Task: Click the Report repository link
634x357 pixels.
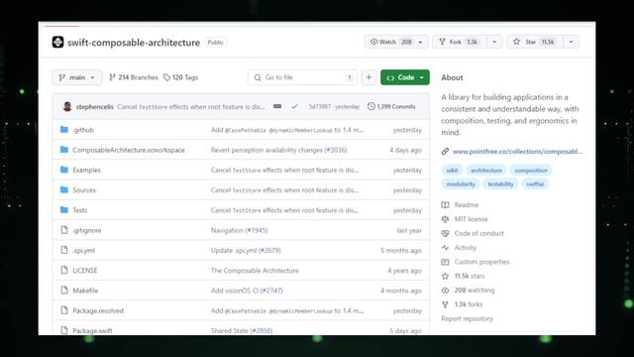Action: [467, 318]
